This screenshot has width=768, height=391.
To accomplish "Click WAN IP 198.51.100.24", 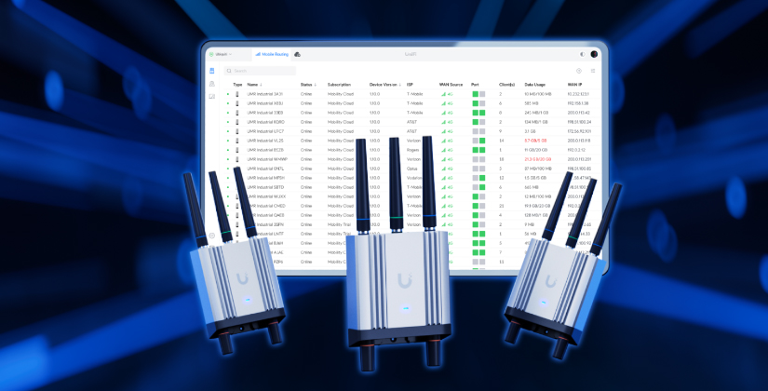I will click(x=579, y=122).
